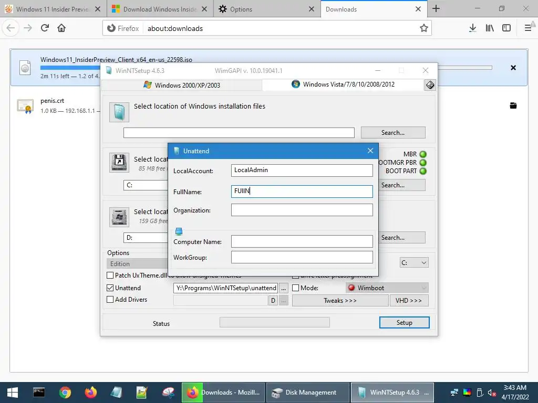Browse unattend file with ... button

tap(283, 288)
